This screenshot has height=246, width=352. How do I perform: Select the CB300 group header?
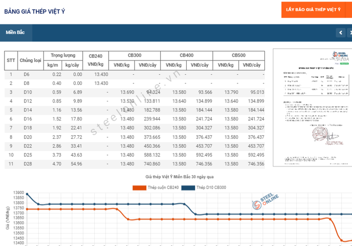(x=134, y=56)
